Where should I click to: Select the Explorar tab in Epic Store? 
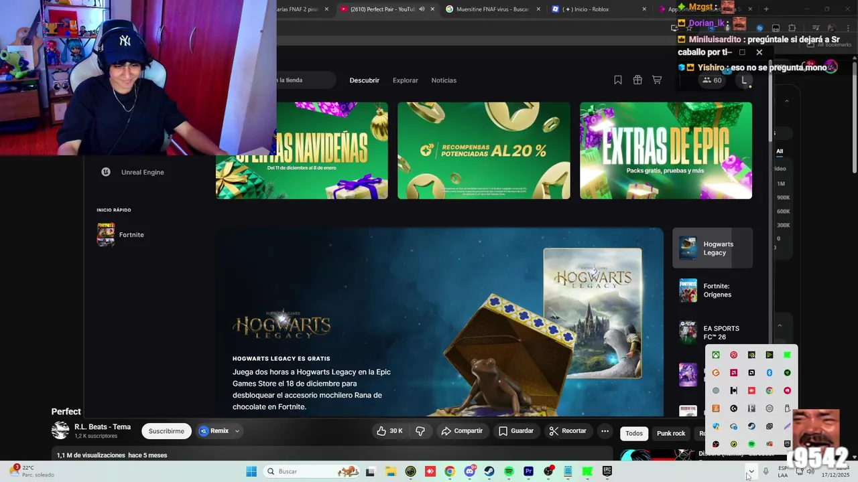coord(406,80)
